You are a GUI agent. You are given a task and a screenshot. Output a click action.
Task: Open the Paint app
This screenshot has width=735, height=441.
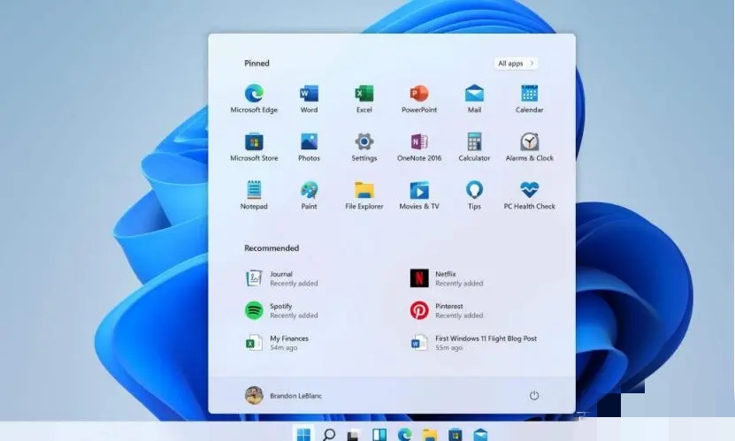pyautogui.click(x=309, y=195)
